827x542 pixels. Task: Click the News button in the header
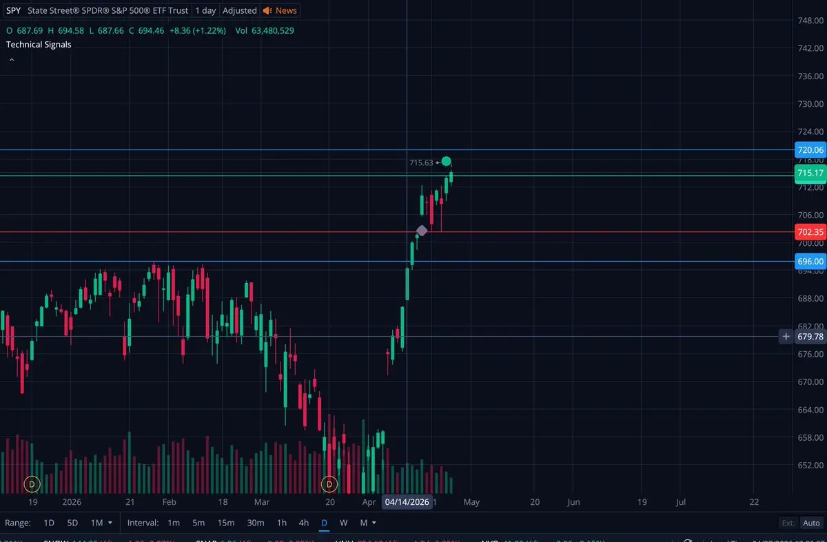[x=280, y=10]
